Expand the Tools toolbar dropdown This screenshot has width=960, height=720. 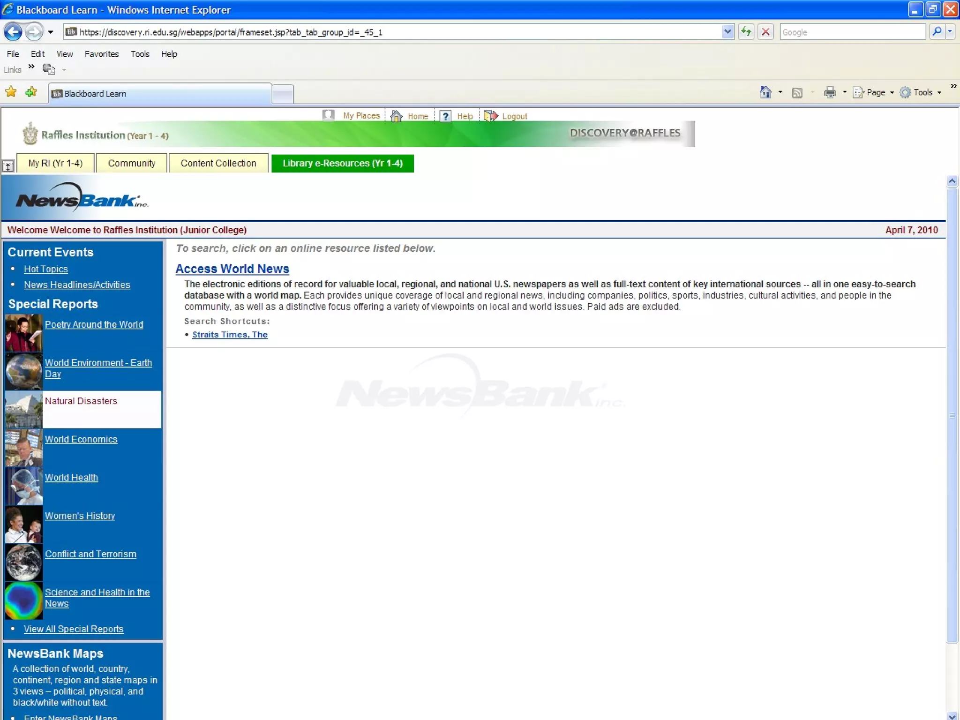pyautogui.click(x=939, y=93)
